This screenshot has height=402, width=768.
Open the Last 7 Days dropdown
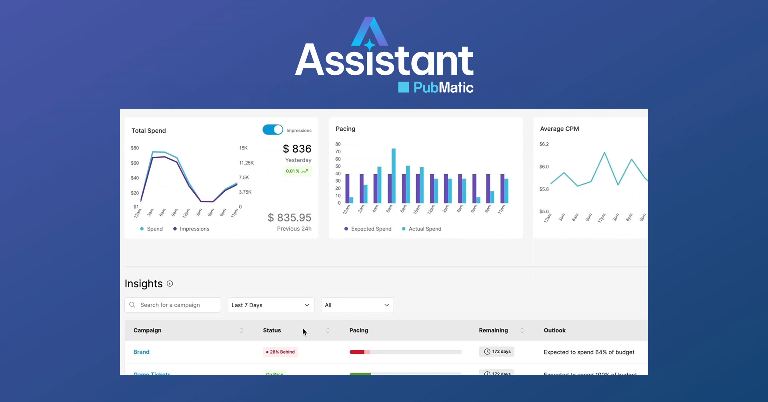pos(271,305)
